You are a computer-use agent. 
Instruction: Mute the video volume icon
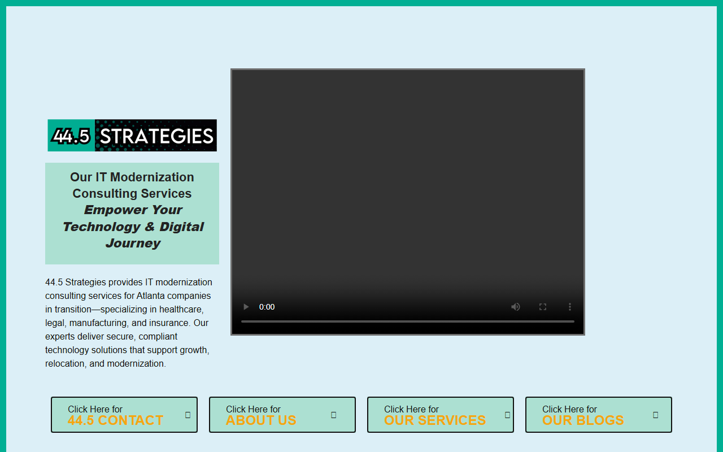(516, 307)
